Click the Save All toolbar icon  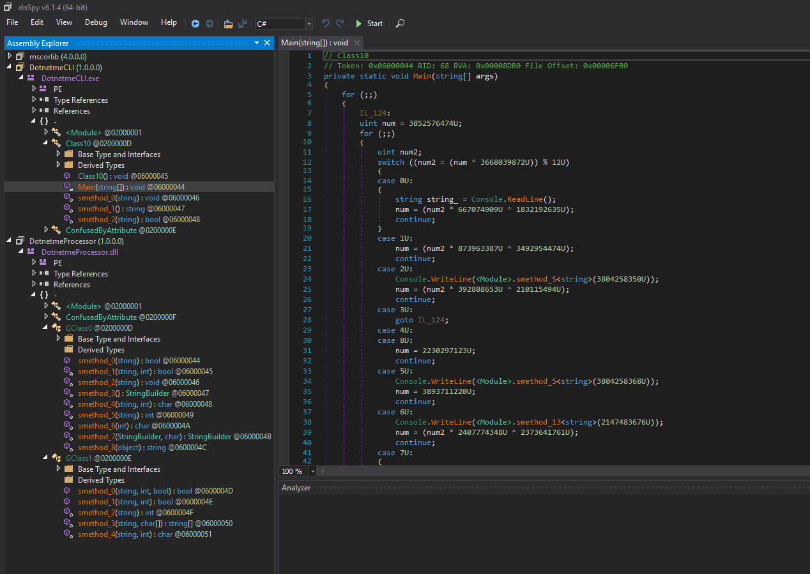[x=243, y=24]
